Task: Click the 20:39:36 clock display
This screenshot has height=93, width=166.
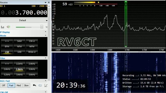Action: click(x=71, y=85)
